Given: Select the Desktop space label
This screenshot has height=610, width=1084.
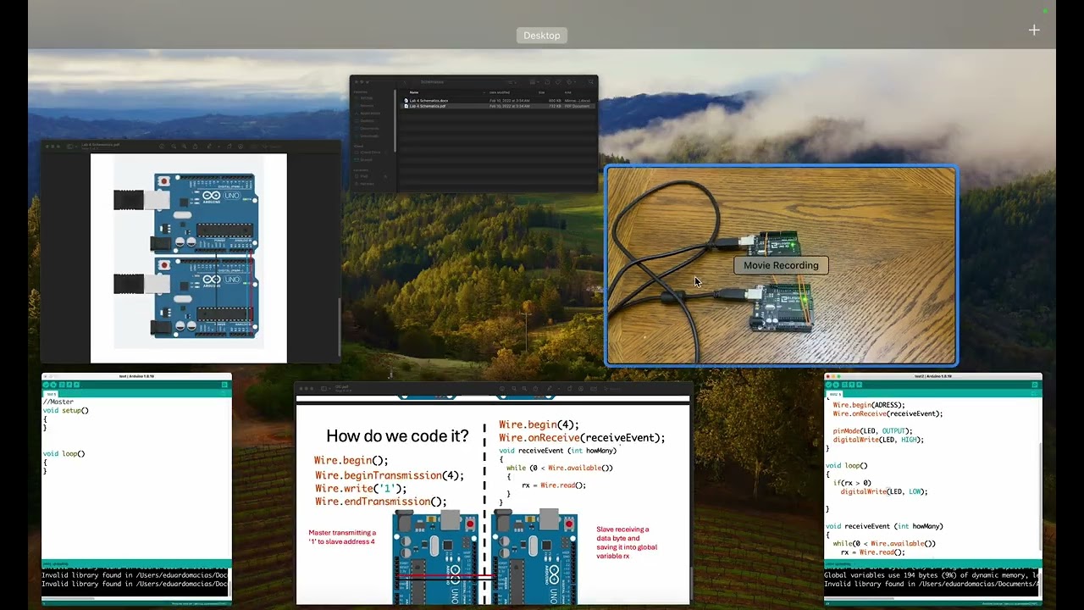Looking at the screenshot, I should click(542, 36).
